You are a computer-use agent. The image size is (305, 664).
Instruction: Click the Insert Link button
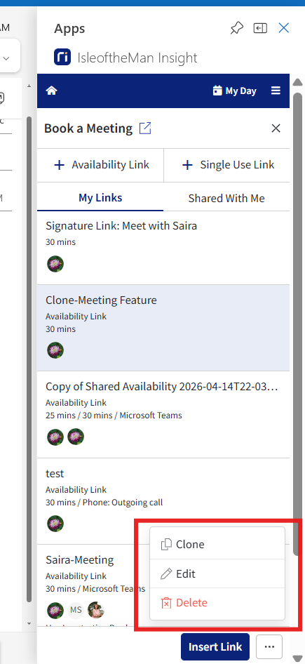215,646
